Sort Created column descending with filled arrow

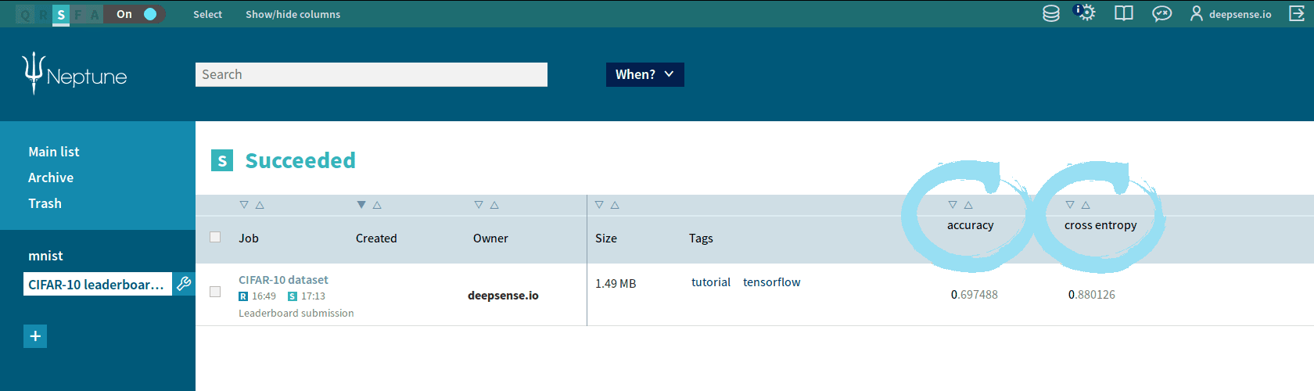coord(361,205)
